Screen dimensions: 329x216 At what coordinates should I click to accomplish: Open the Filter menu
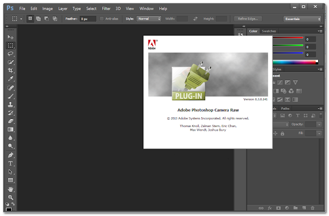click(x=106, y=9)
